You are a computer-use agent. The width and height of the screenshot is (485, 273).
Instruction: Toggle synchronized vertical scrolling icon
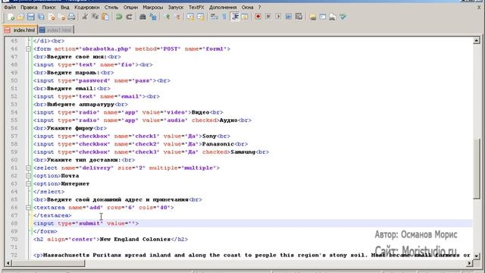(x=190, y=17)
